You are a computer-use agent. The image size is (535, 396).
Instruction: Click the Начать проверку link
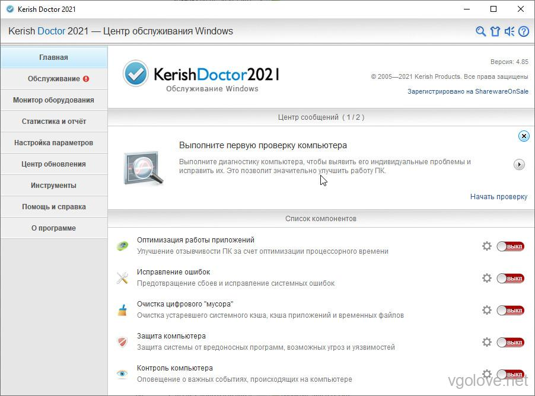click(x=498, y=197)
